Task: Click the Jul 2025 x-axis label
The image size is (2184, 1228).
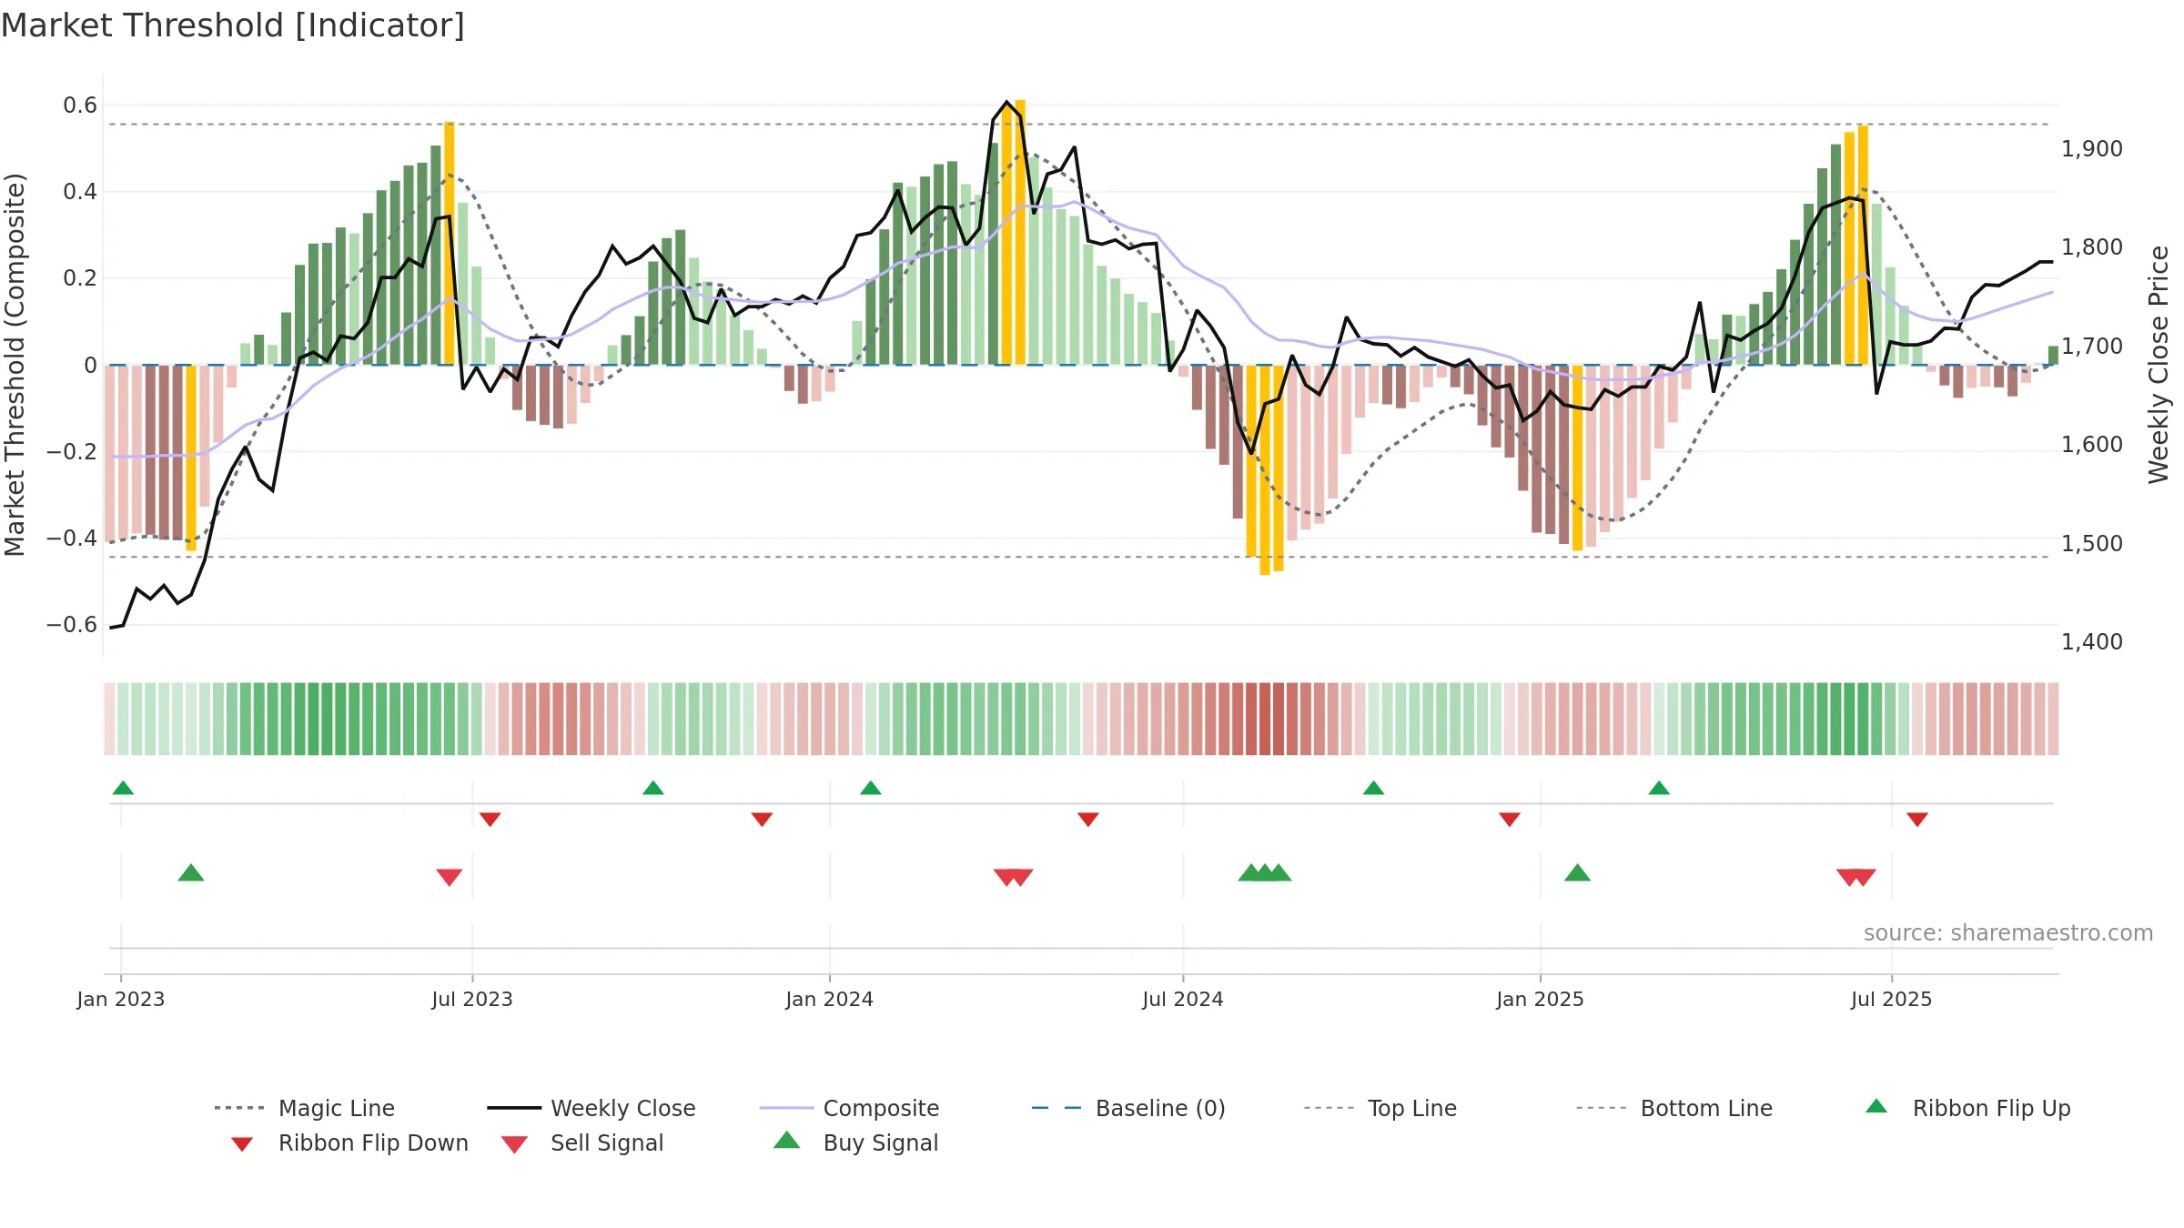Action: [x=1892, y=1000]
